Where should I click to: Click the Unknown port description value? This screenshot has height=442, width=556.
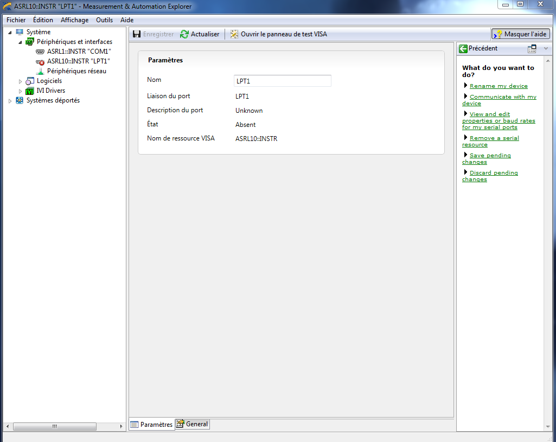pyautogui.click(x=249, y=111)
